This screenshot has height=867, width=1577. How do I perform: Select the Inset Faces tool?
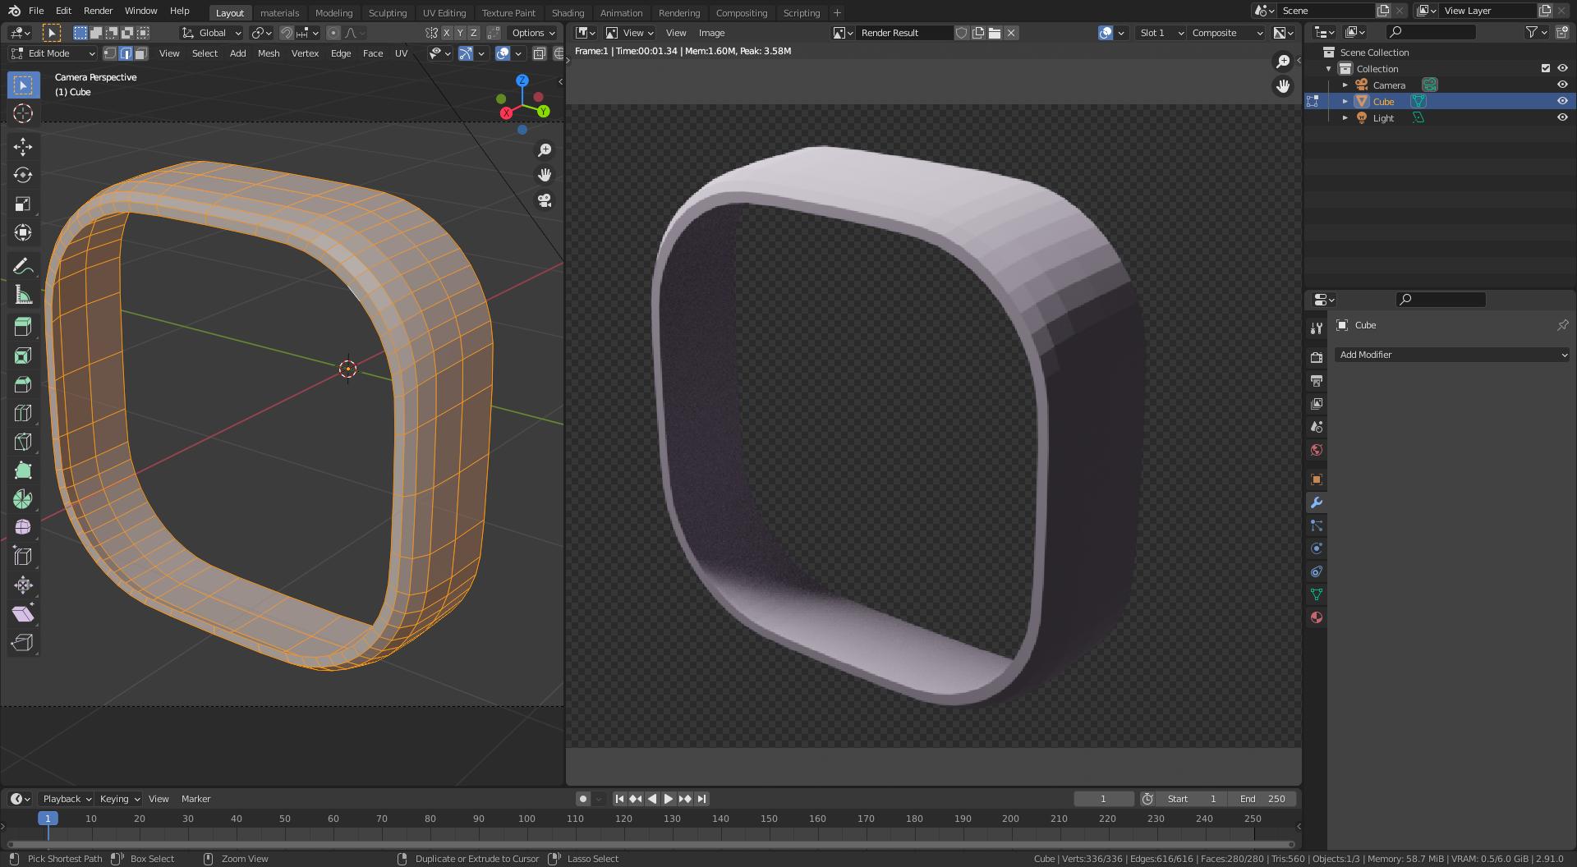tap(23, 356)
